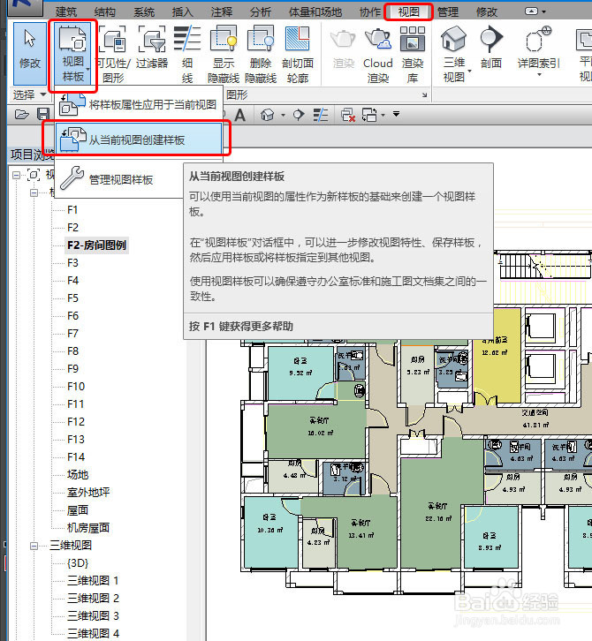Click the 渲染 render teapot icon
Screen dimensions: 592x641
click(343, 48)
